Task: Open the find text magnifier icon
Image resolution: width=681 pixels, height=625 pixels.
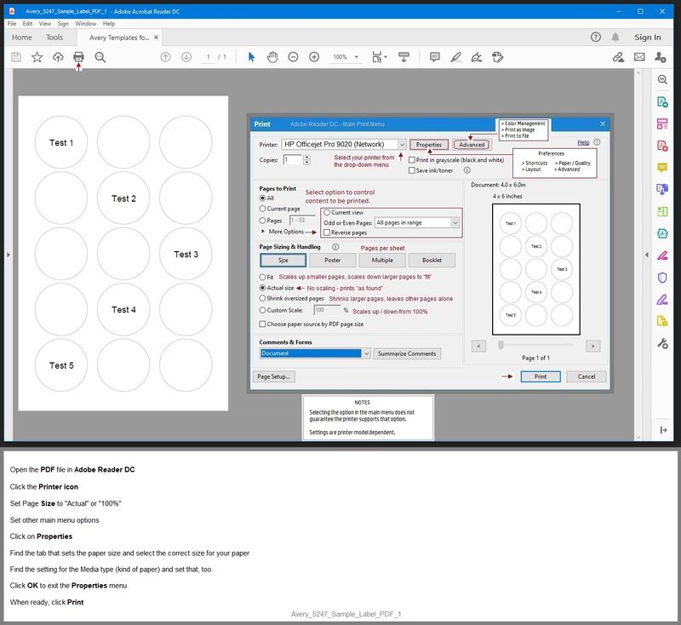Action: tap(100, 57)
